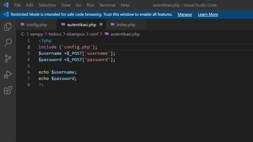Open the Extensions view
The height and width of the screenshot is (142, 253).
point(8,90)
